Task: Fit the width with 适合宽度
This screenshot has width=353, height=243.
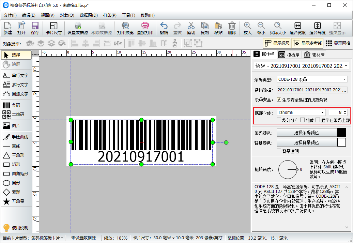Action: coord(297,28)
